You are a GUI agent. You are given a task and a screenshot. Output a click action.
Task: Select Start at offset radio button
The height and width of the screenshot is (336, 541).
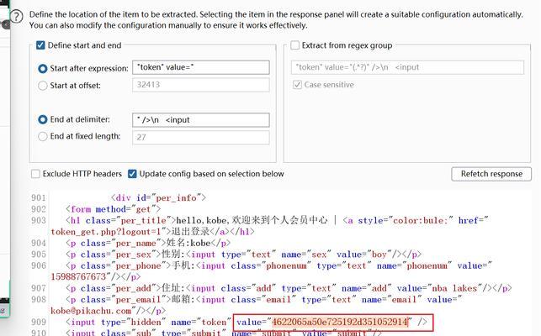click(x=42, y=86)
